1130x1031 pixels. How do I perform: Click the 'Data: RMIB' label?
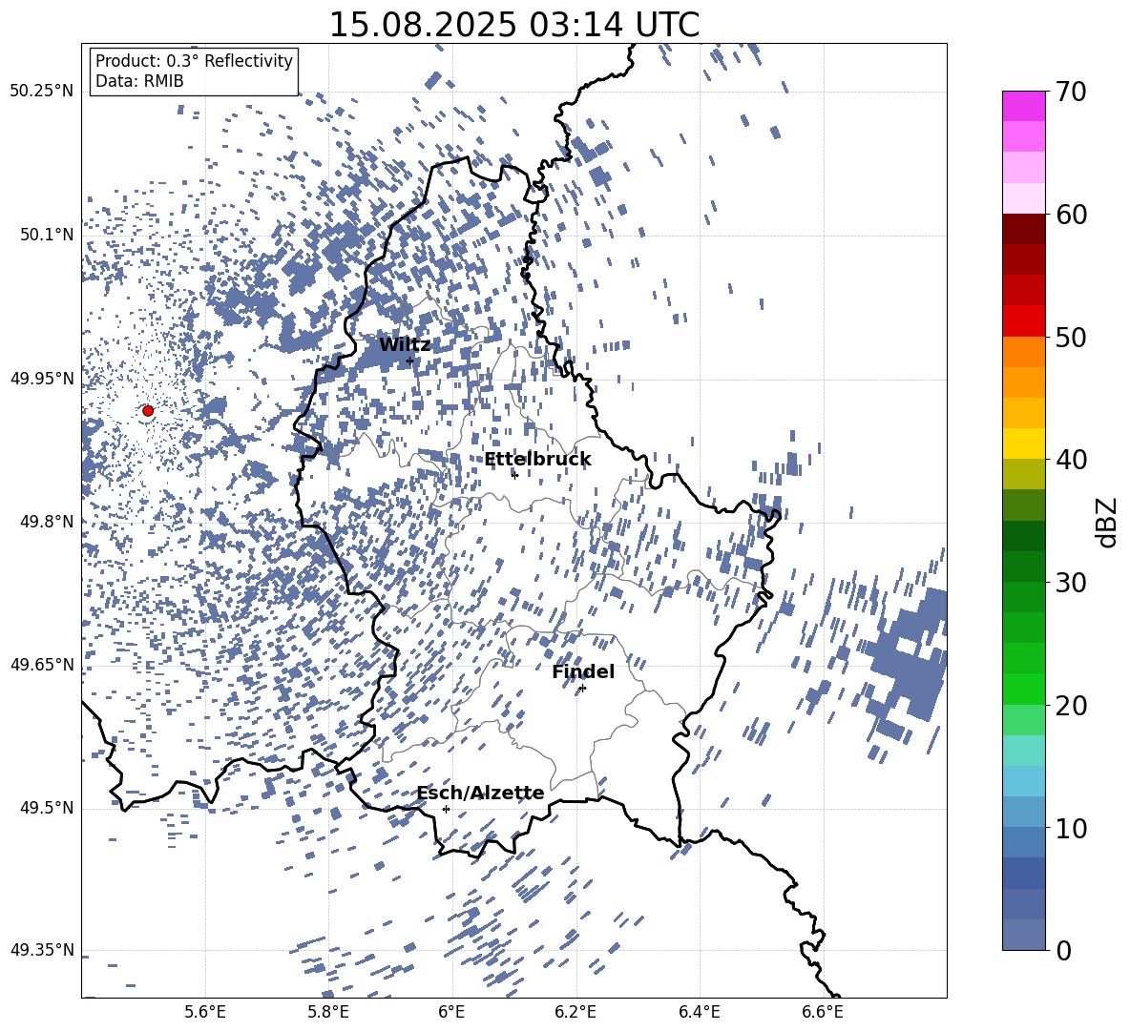(x=139, y=81)
